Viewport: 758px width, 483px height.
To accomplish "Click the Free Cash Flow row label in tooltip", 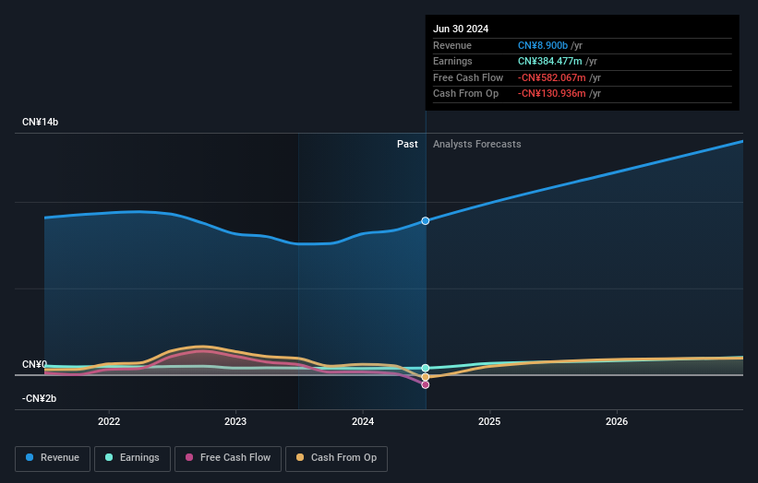I will 468,77.
